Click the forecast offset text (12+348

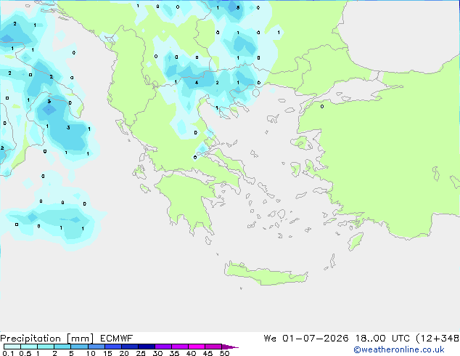click(x=438, y=339)
